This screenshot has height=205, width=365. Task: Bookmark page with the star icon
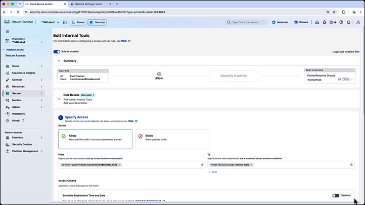click(334, 12)
